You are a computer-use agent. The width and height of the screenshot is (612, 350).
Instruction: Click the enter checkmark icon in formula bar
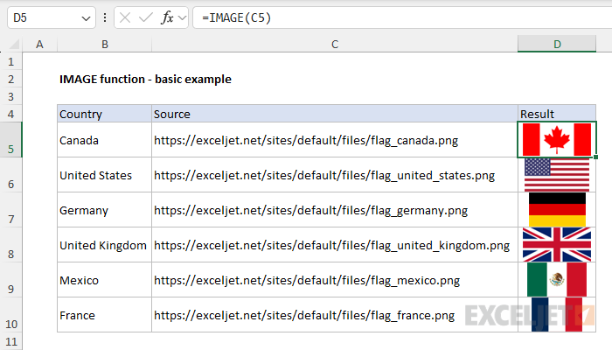pos(146,17)
